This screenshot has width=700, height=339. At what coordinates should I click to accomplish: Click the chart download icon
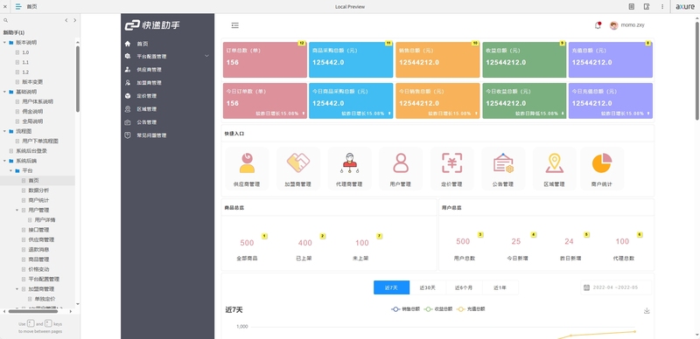647,311
